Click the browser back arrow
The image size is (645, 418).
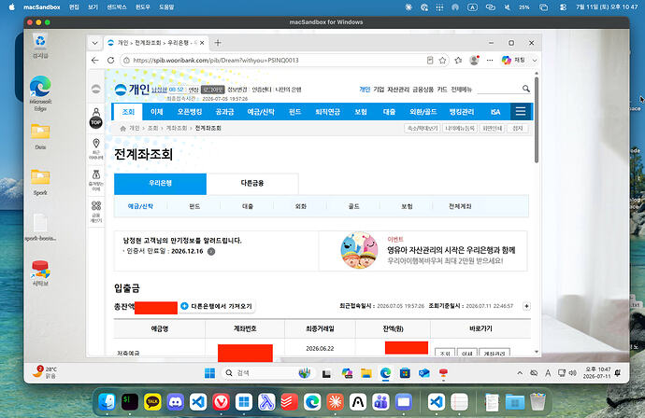(x=95, y=61)
